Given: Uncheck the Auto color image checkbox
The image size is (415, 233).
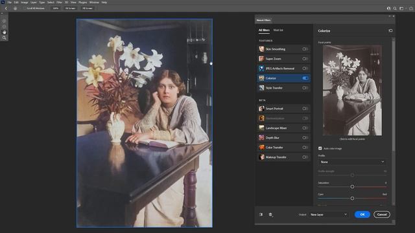Looking at the screenshot, I should (x=320, y=148).
